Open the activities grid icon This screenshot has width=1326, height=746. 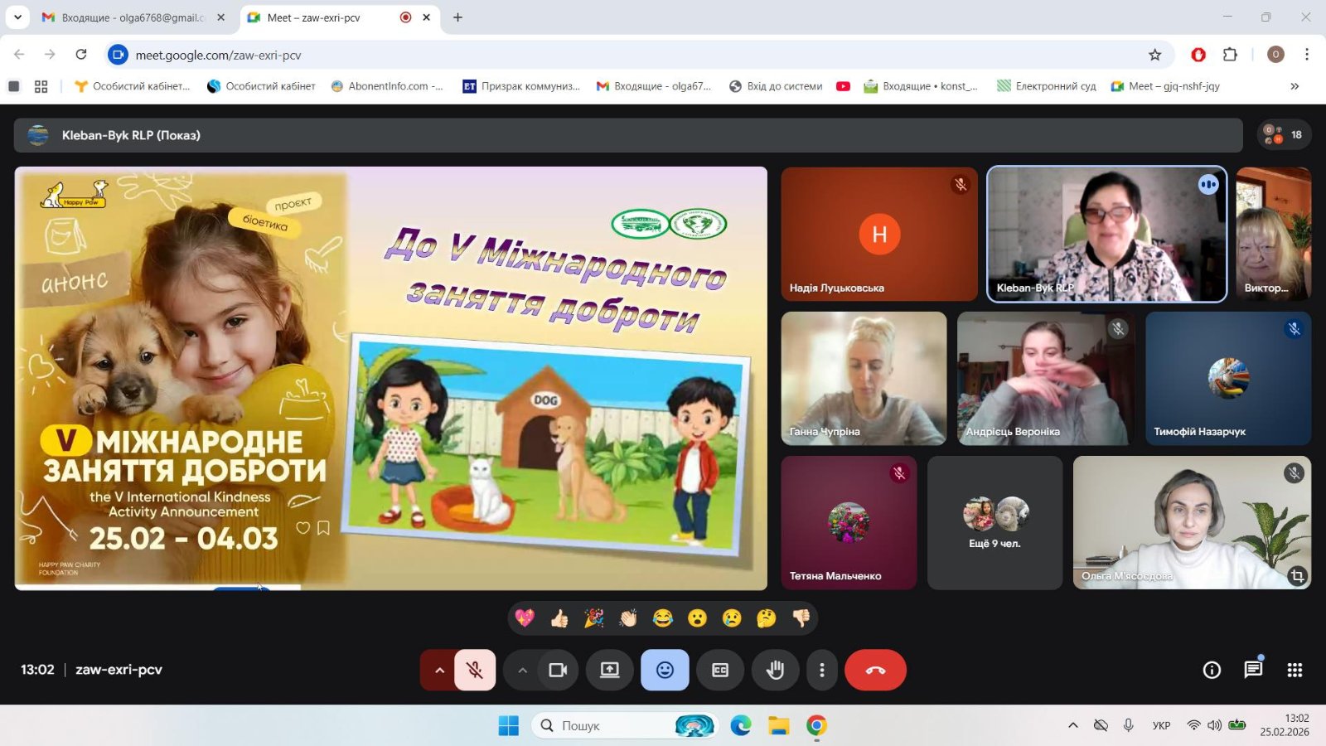[x=1295, y=670]
